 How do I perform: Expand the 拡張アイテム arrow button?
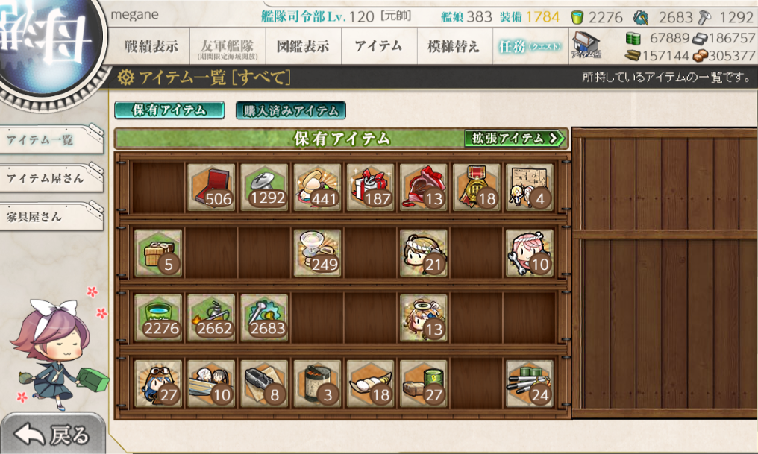pyautogui.click(x=515, y=139)
